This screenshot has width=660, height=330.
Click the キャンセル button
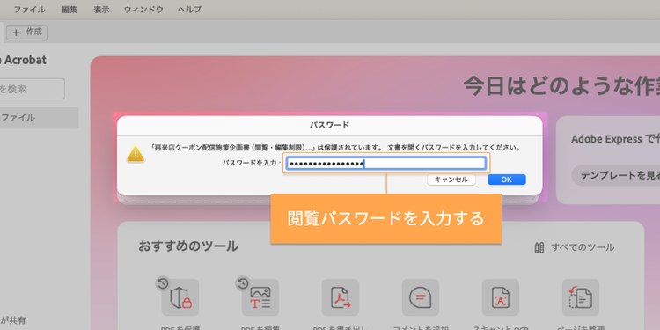[x=451, y=180]
